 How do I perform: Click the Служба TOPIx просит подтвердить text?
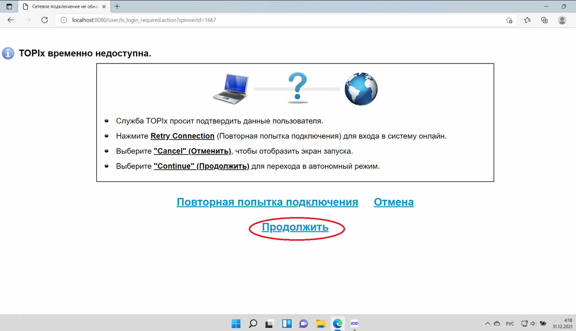click(220, 121)
